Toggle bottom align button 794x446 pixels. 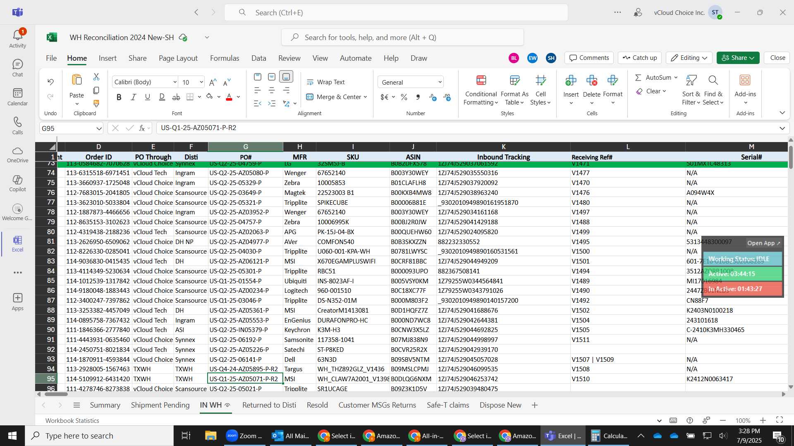tap(286, 77)
